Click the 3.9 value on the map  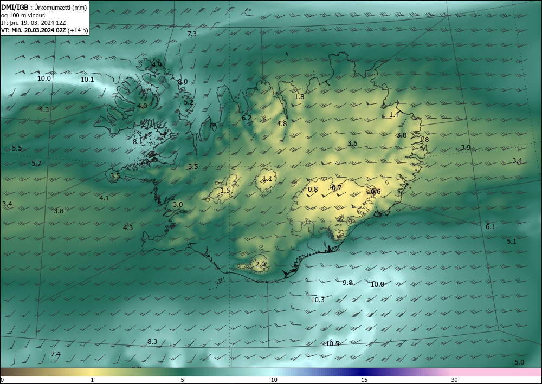466,148
